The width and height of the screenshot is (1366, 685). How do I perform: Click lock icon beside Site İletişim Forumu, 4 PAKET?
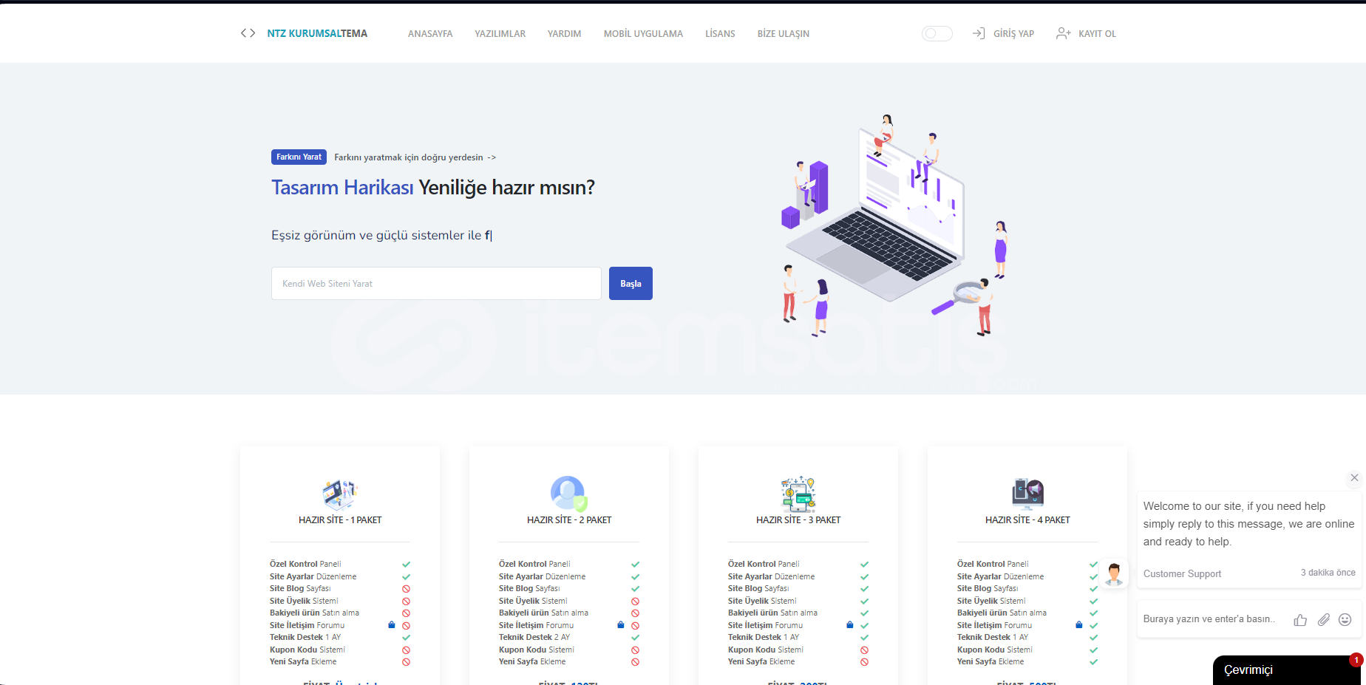(1079, 625)
